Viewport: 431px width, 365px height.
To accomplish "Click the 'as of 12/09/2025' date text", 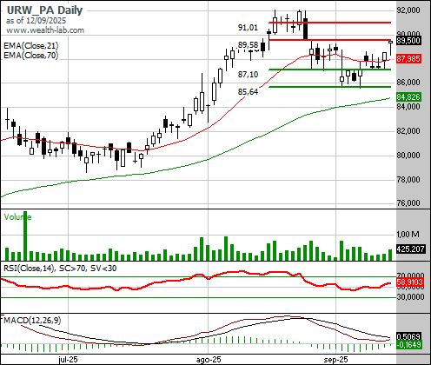I will 36,21.
